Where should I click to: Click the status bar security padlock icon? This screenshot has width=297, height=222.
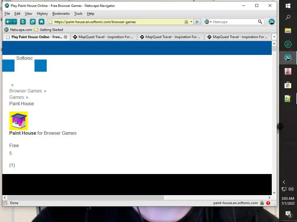pos(262,203)
